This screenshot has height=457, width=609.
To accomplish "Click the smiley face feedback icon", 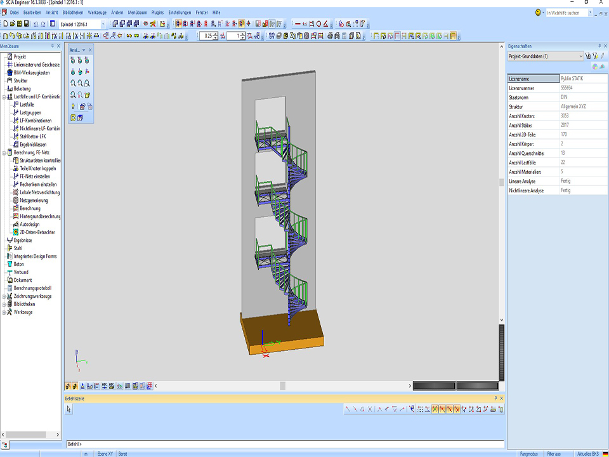I will [x=539, y=12].
